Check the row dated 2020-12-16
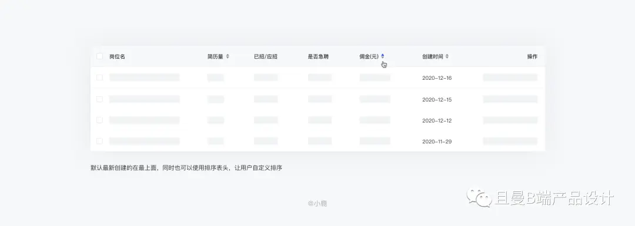 pyautogui.click(x=99, y=77)
